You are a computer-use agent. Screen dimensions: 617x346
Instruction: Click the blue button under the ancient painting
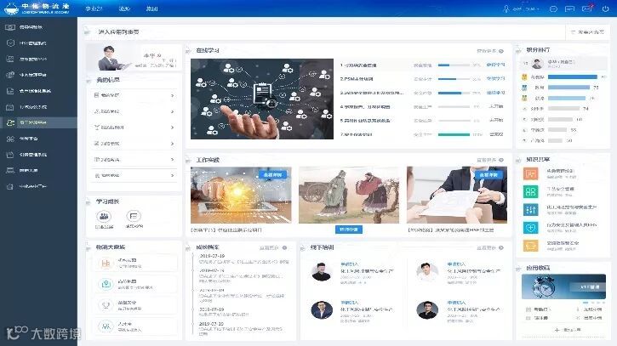pyautogui.click(x=349, y=230)
